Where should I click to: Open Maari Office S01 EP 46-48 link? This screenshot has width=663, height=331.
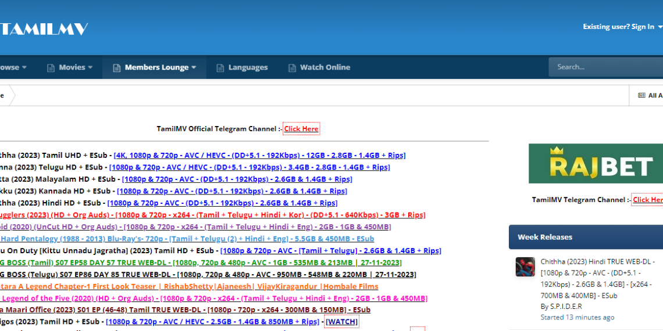click(185, 310)
